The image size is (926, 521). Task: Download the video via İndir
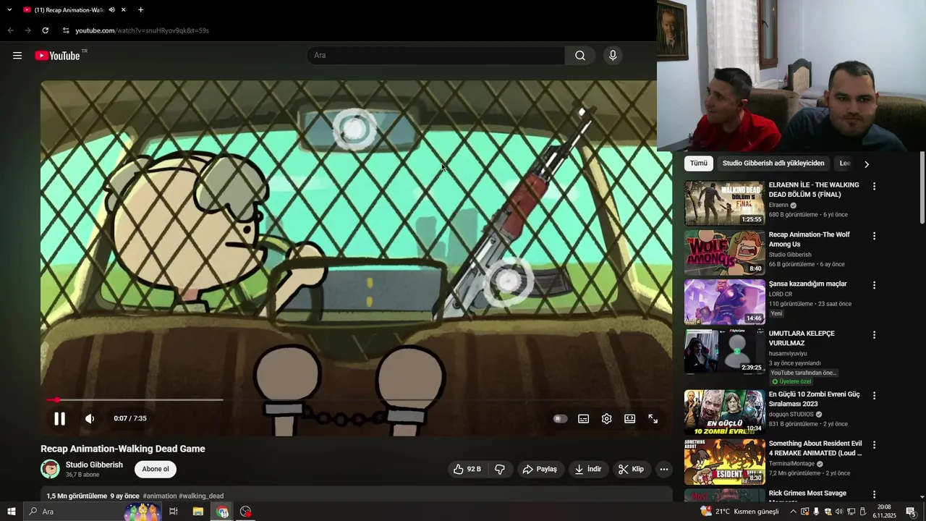(588, 469)
